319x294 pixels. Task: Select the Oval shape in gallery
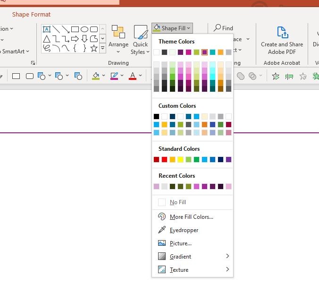(x=84, y=29)
